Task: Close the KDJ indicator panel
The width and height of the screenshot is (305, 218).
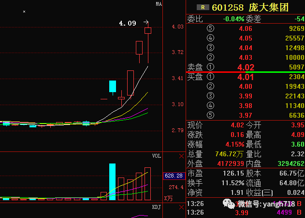Action: coord(181,207)
